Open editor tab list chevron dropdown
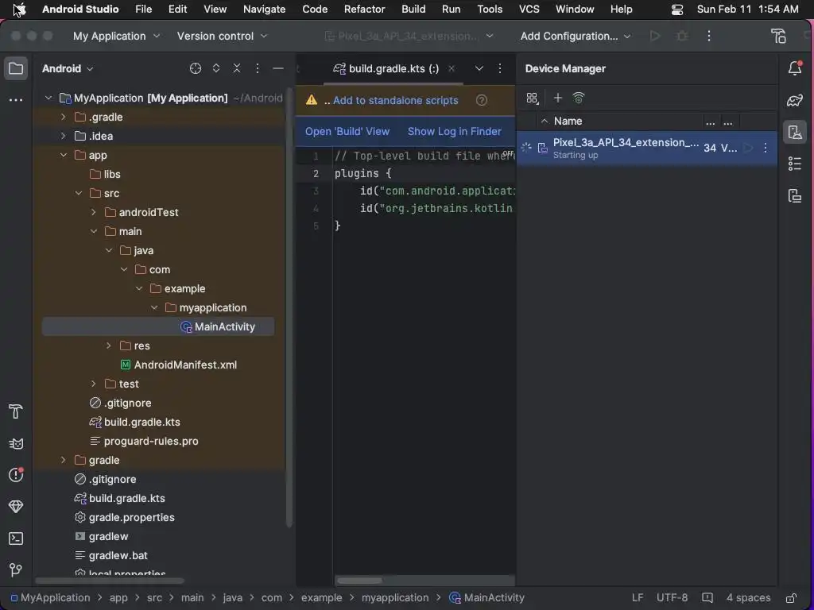814x610 pixels. [x=479, y=68]
